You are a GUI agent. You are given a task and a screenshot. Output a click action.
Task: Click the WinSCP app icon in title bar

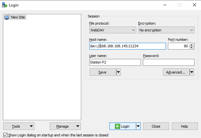[5, 5]
